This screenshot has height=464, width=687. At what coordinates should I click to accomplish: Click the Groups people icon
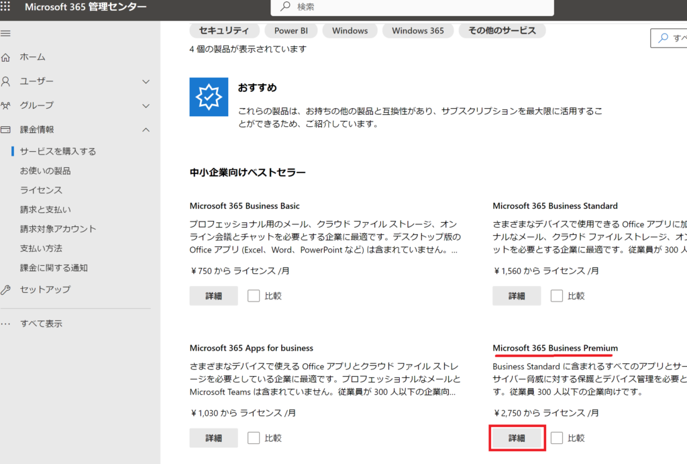click(5, 105)
